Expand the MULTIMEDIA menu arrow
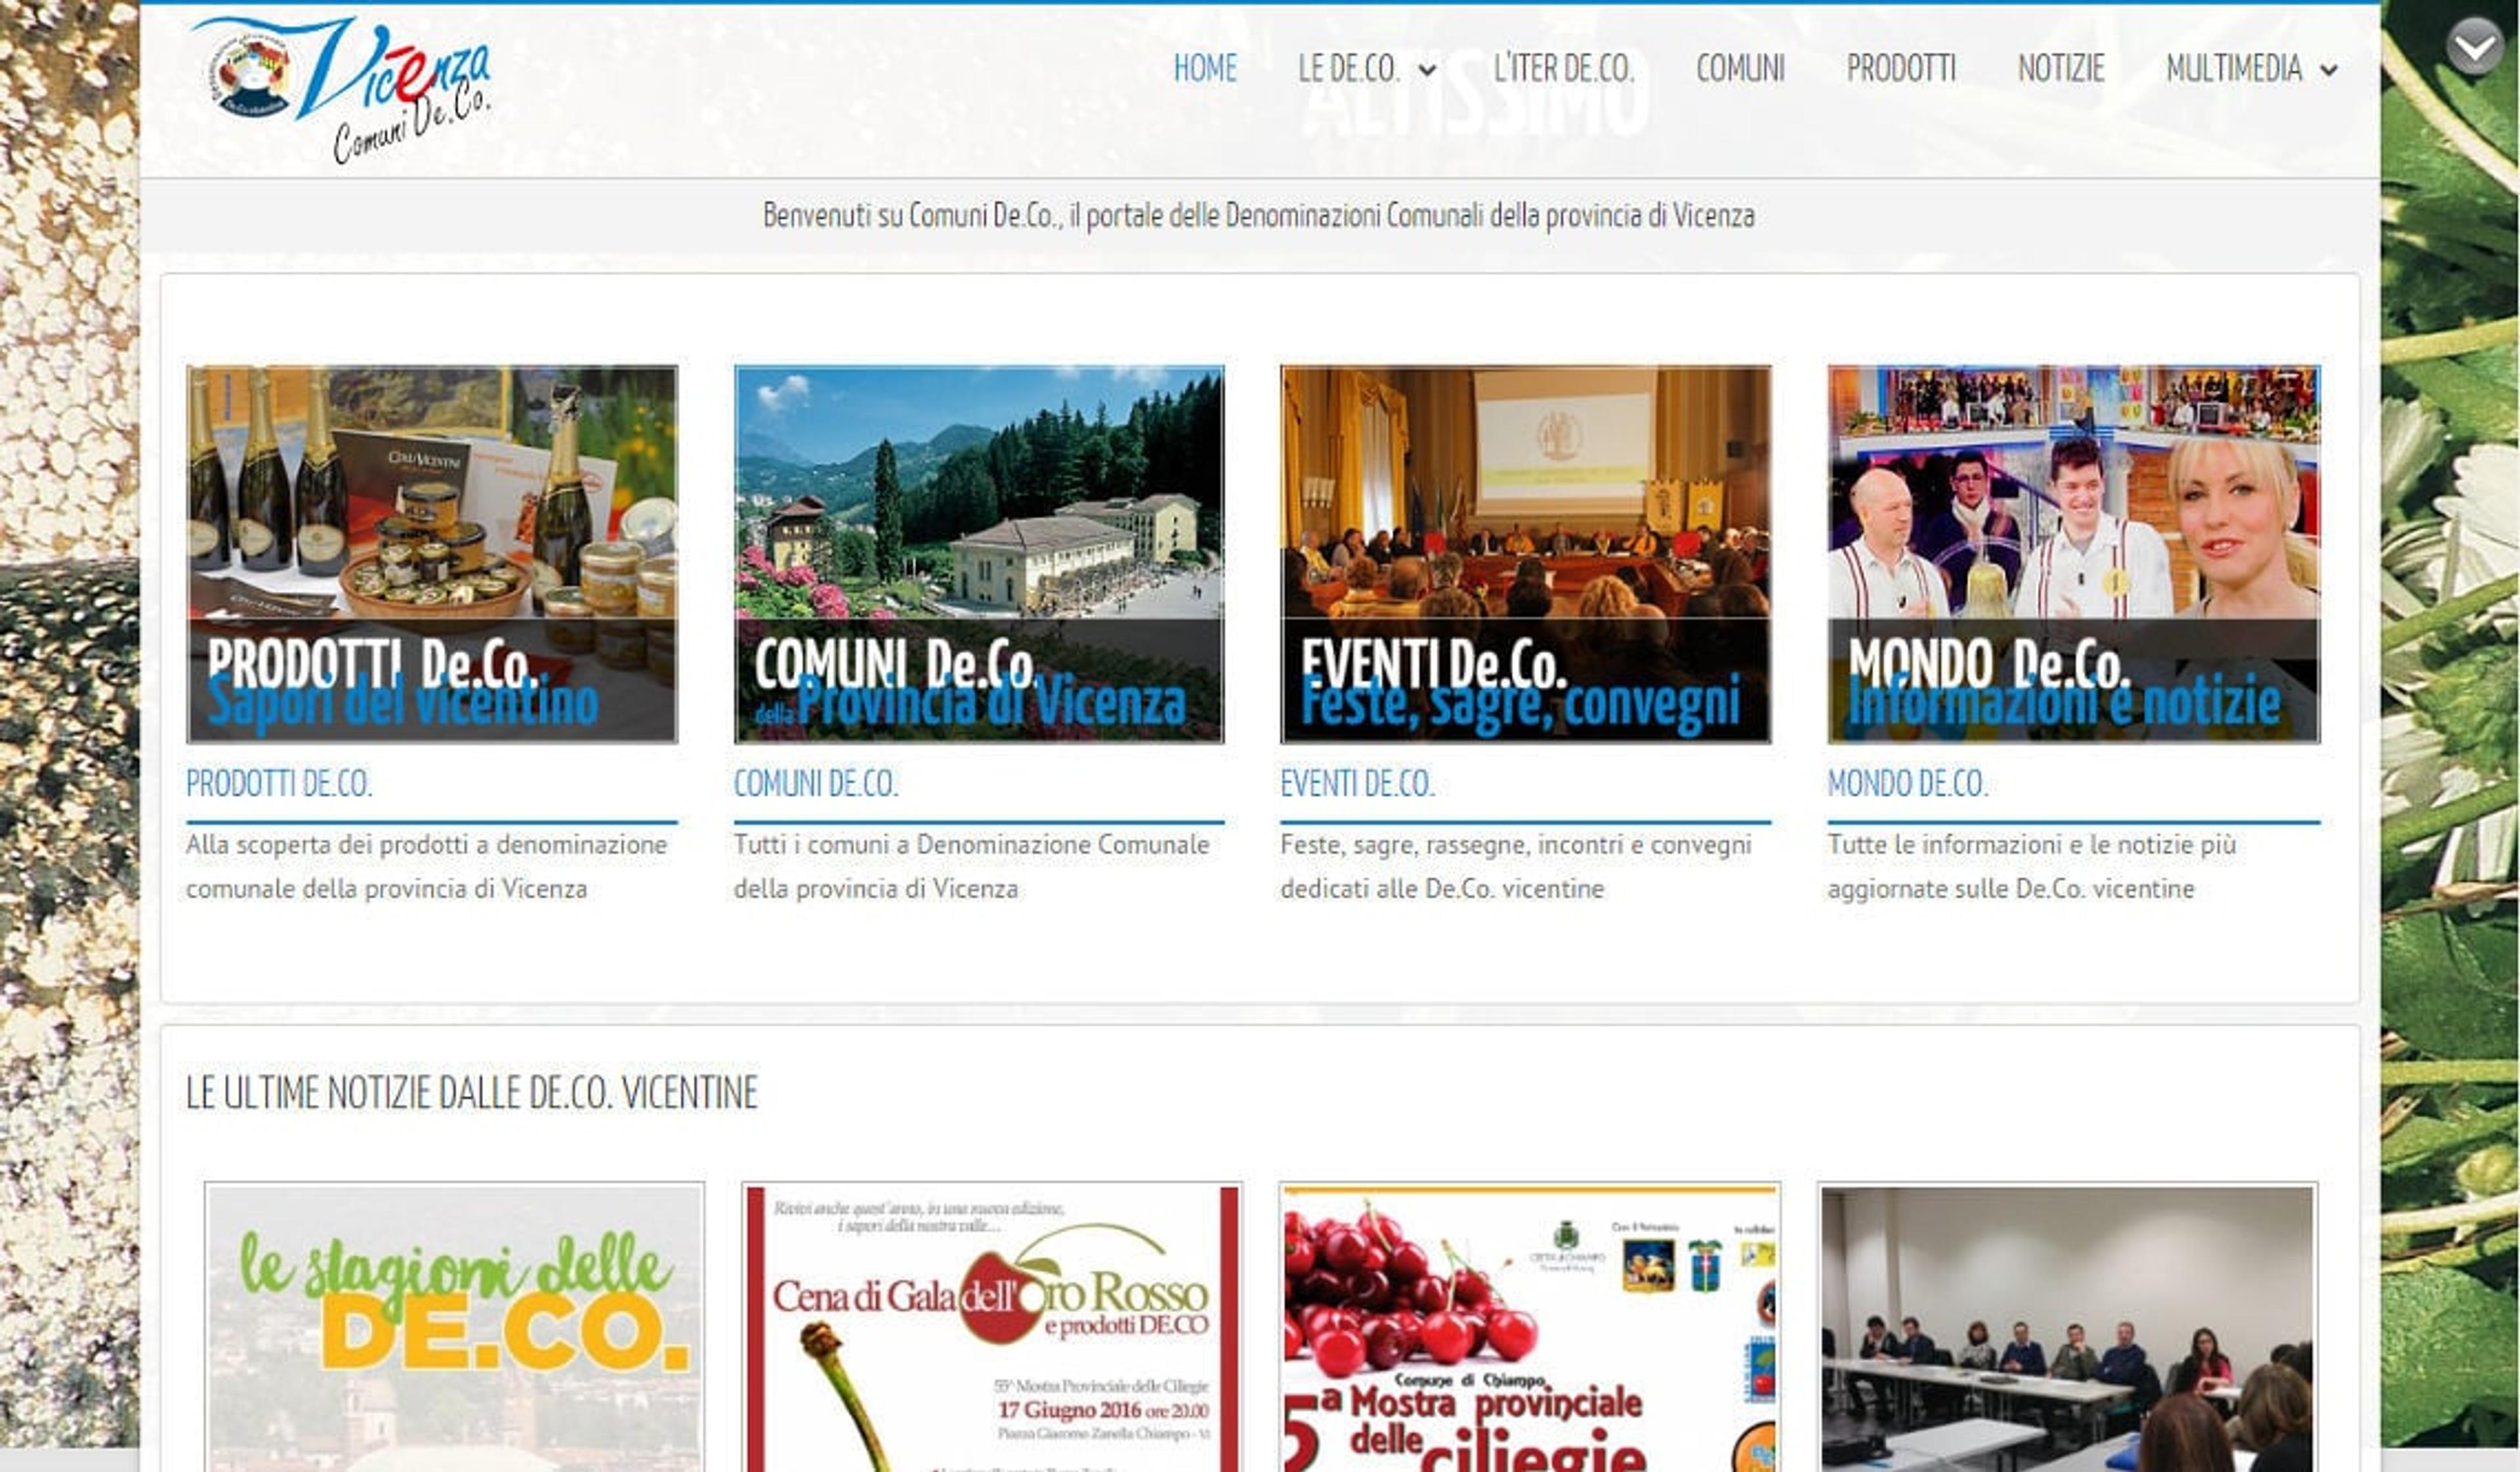Image resolution: width=2520 pixels, height=1472 pixels. tap(2329, 70)
